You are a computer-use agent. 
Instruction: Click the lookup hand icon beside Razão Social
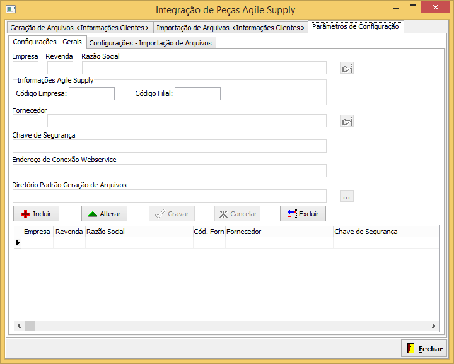pyautogui.click(x=347, y=68)
